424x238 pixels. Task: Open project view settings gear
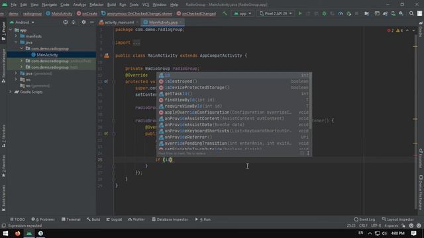coord(83,22)
